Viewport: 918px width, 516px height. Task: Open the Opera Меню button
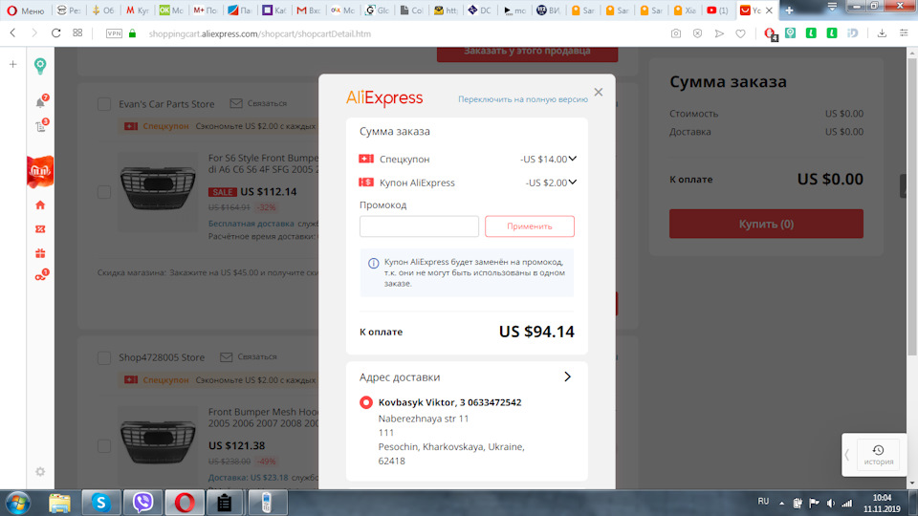coord(26,10)
